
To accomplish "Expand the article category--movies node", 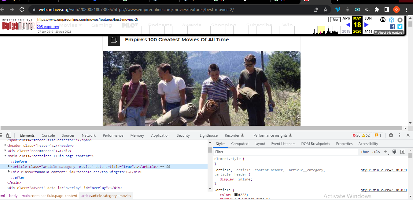I will (9, 167).
